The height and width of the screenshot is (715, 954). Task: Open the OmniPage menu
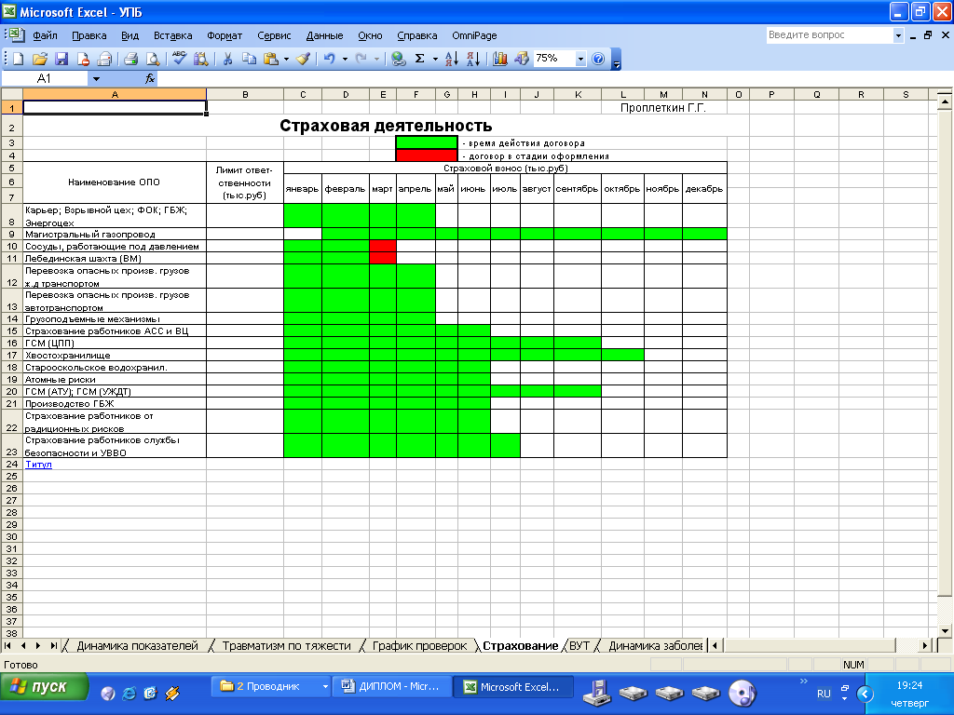pyautogui.click(x=474, y=35)
